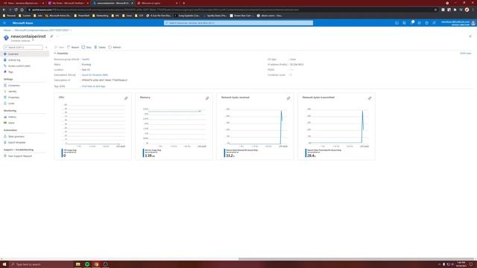Click the browser Home icon
This screenshot has height=268, width=477.
[x=22, y=10]
